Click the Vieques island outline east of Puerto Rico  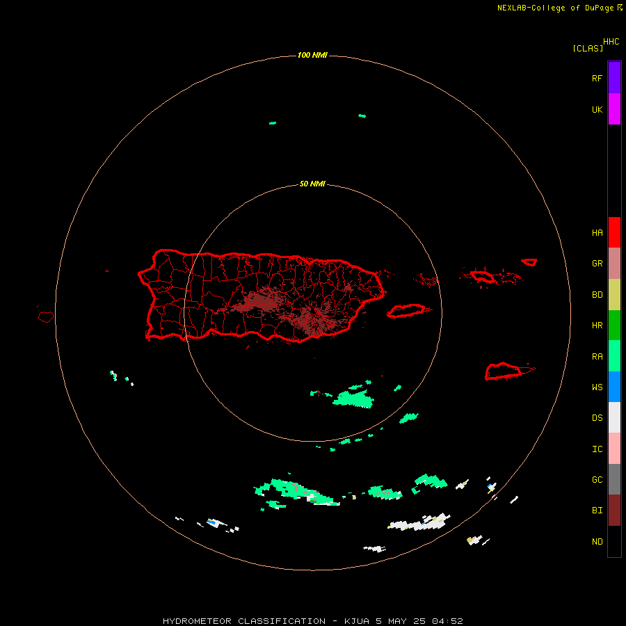(x=406, y=311)
